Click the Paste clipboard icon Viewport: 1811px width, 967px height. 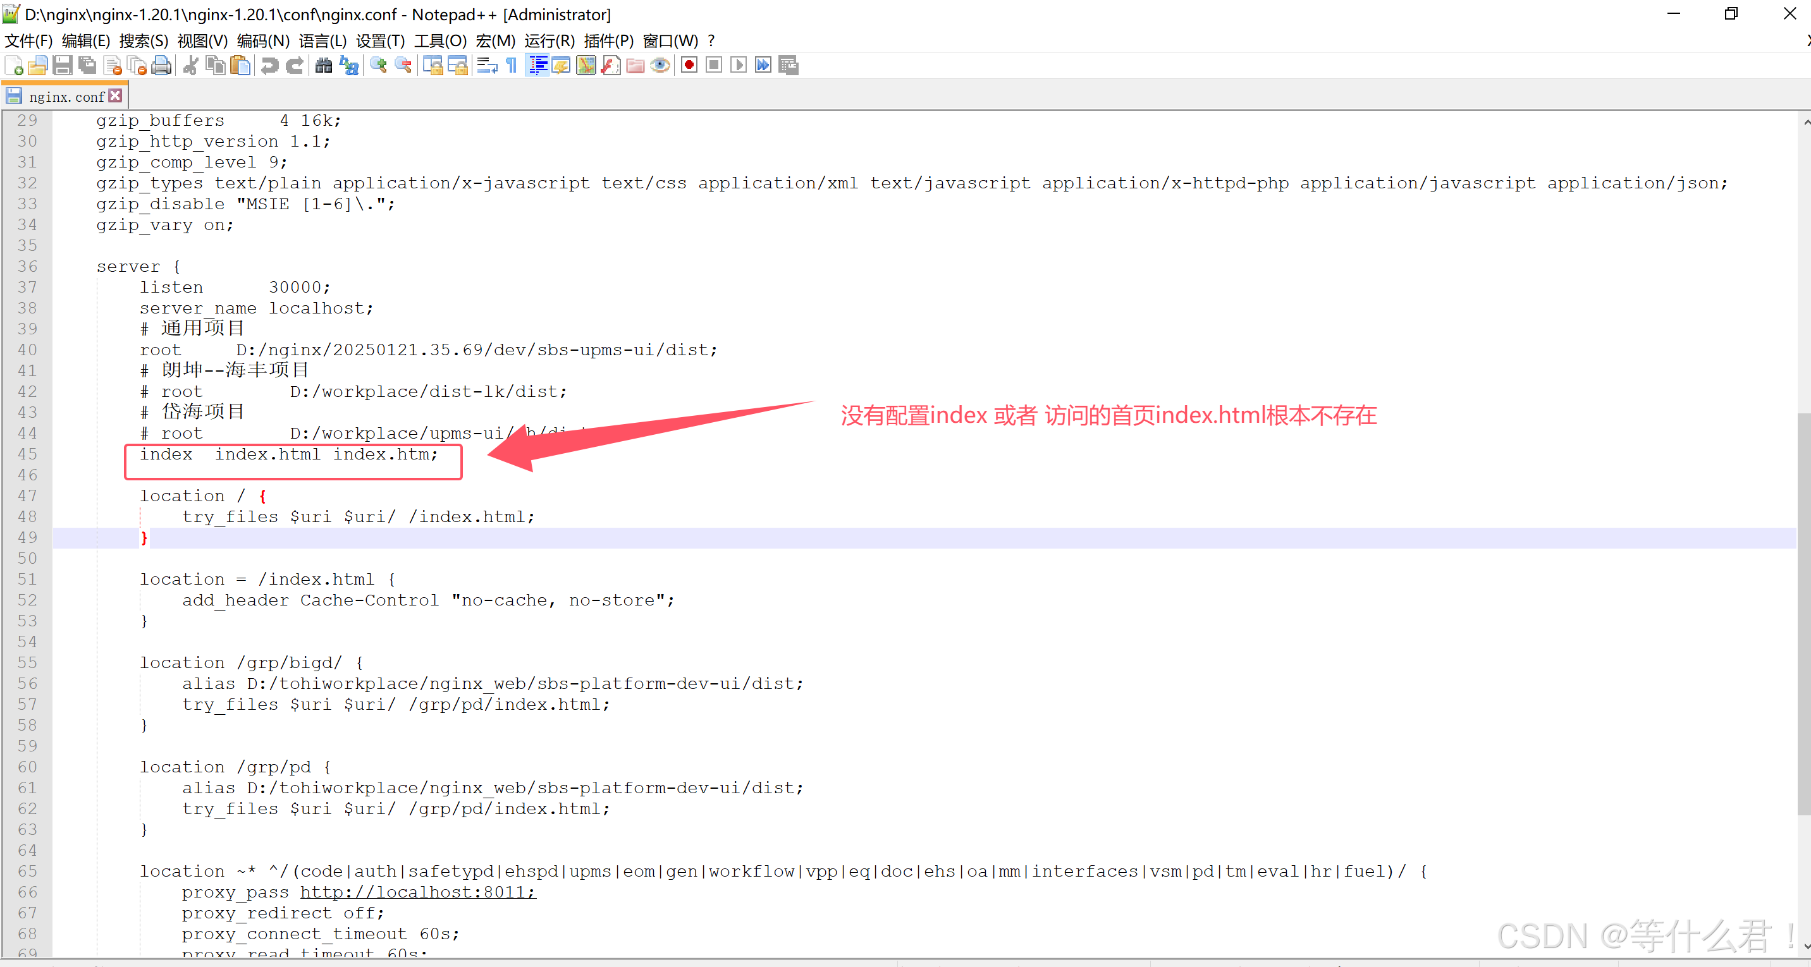point(240,65)
